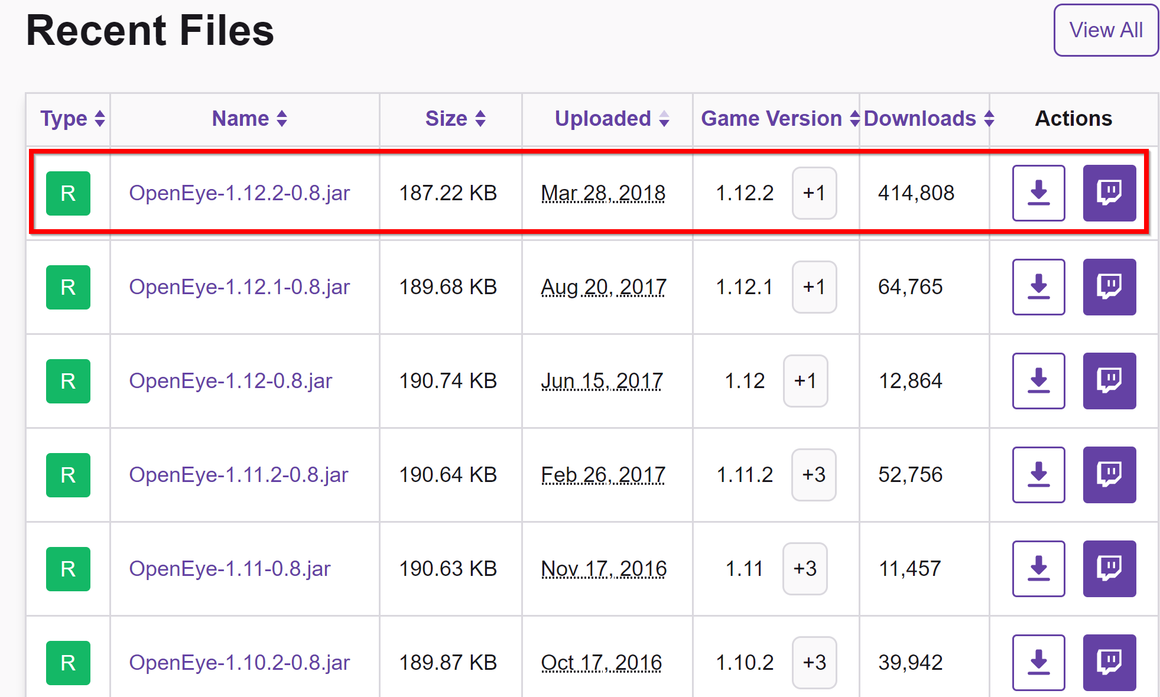This screenshot has width=1160, height=697.
Task: Click the release R badge for OpenEye-1.12.2-0.8.jar
Action: tap(68, 193)
